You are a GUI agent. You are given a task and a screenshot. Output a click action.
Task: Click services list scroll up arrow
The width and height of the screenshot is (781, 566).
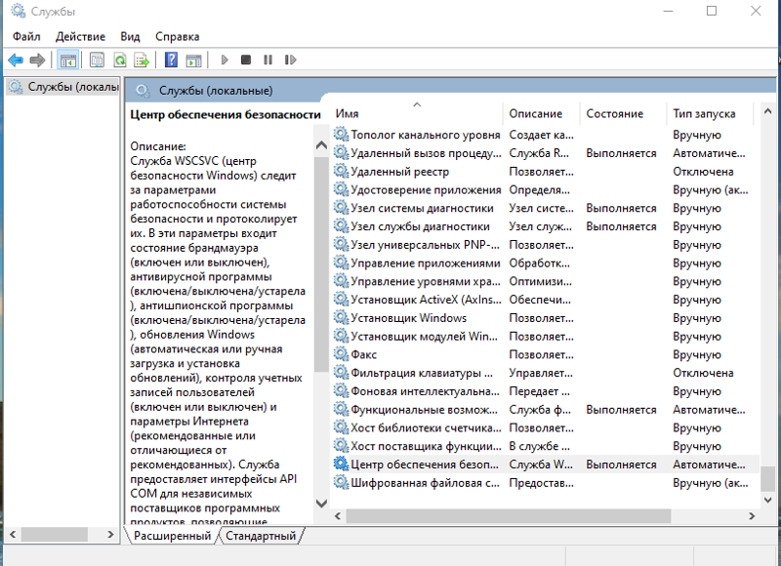pyautogui.click(x=767, y=111)
